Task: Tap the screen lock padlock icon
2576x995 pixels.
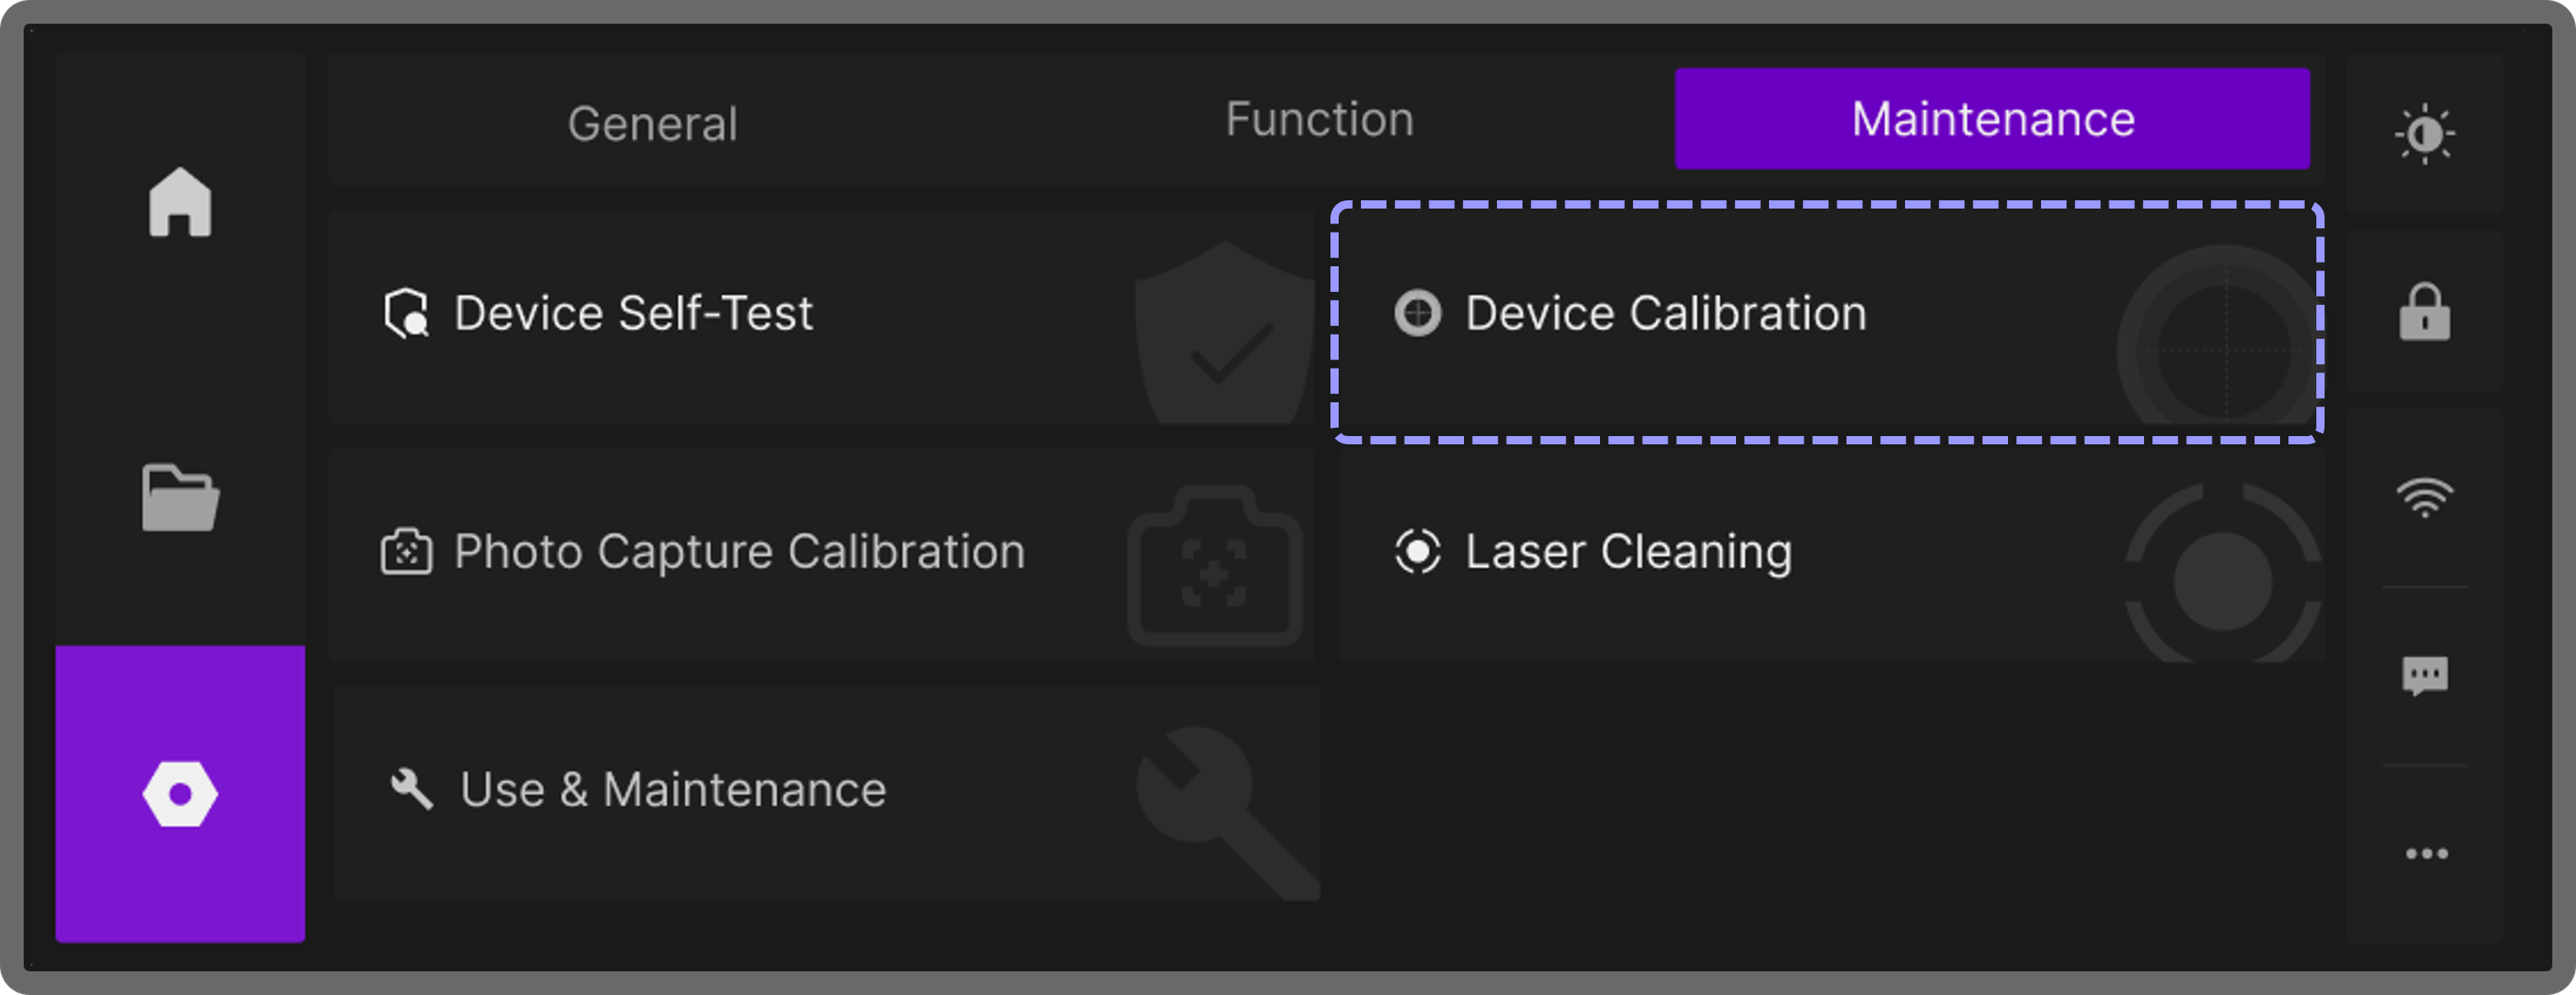Action: click(x=2425, y=312)
